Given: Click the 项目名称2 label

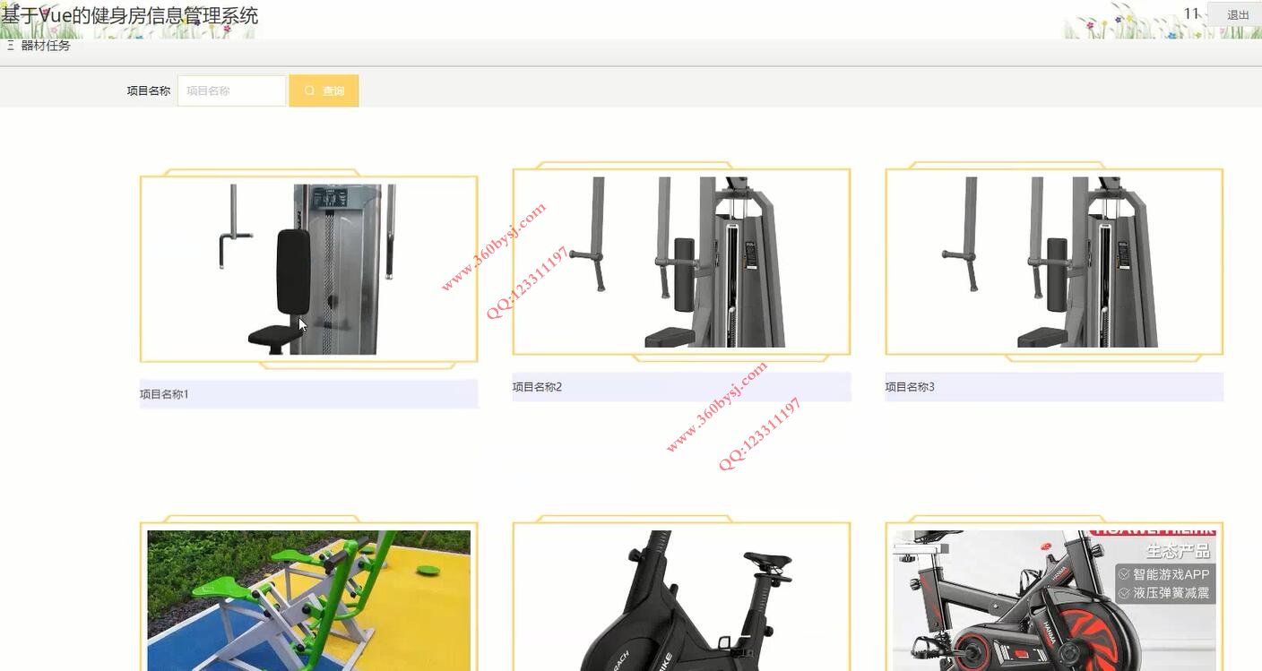Looking at the screenshot, I should (537, 387).
